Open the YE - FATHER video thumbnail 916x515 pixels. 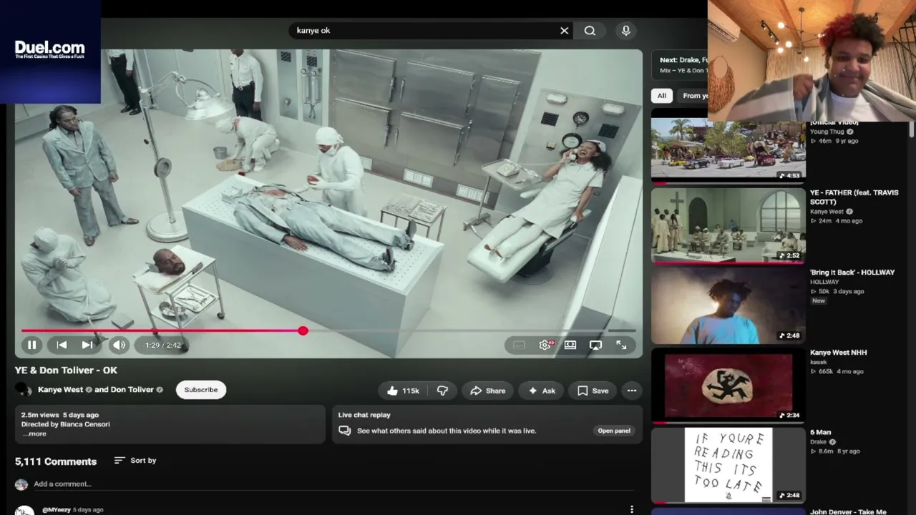[x=729, y=225]
